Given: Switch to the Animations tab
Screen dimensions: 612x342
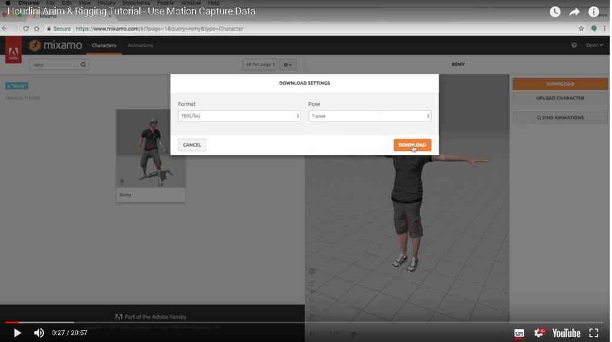Looking at the screenshot, I should pos(140,45).
